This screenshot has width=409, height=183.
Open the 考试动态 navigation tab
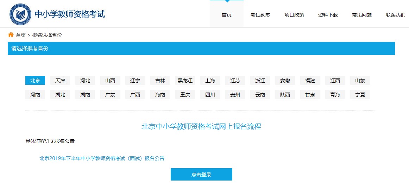click(260, 15)
